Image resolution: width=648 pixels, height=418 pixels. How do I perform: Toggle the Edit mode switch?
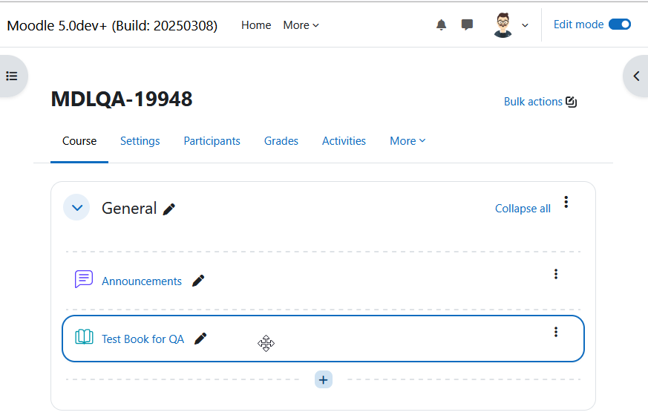[x=620, y=25]
